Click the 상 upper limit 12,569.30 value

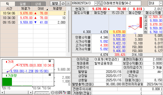(155, 17)
